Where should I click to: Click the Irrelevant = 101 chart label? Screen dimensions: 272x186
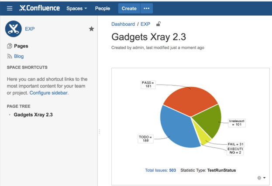click(x=237, y=123)
